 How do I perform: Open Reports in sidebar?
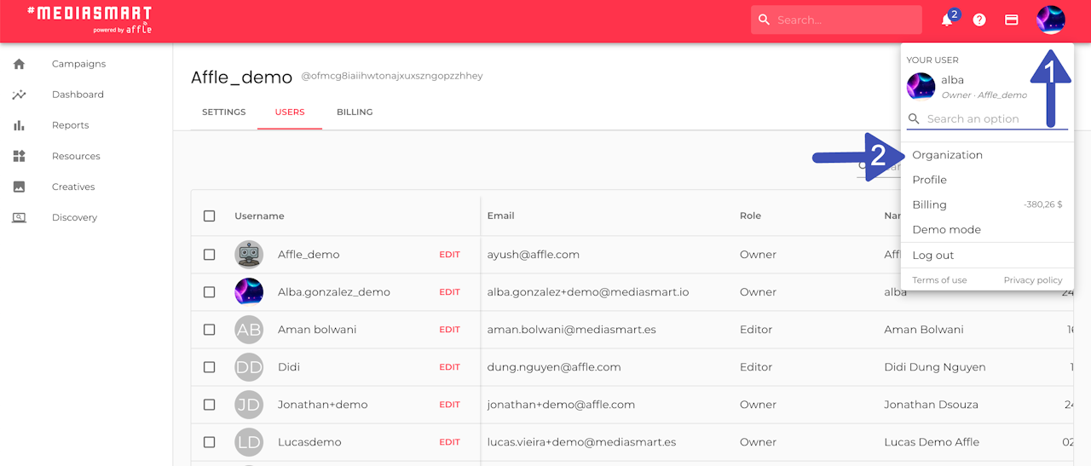click(x=70, y=125)
